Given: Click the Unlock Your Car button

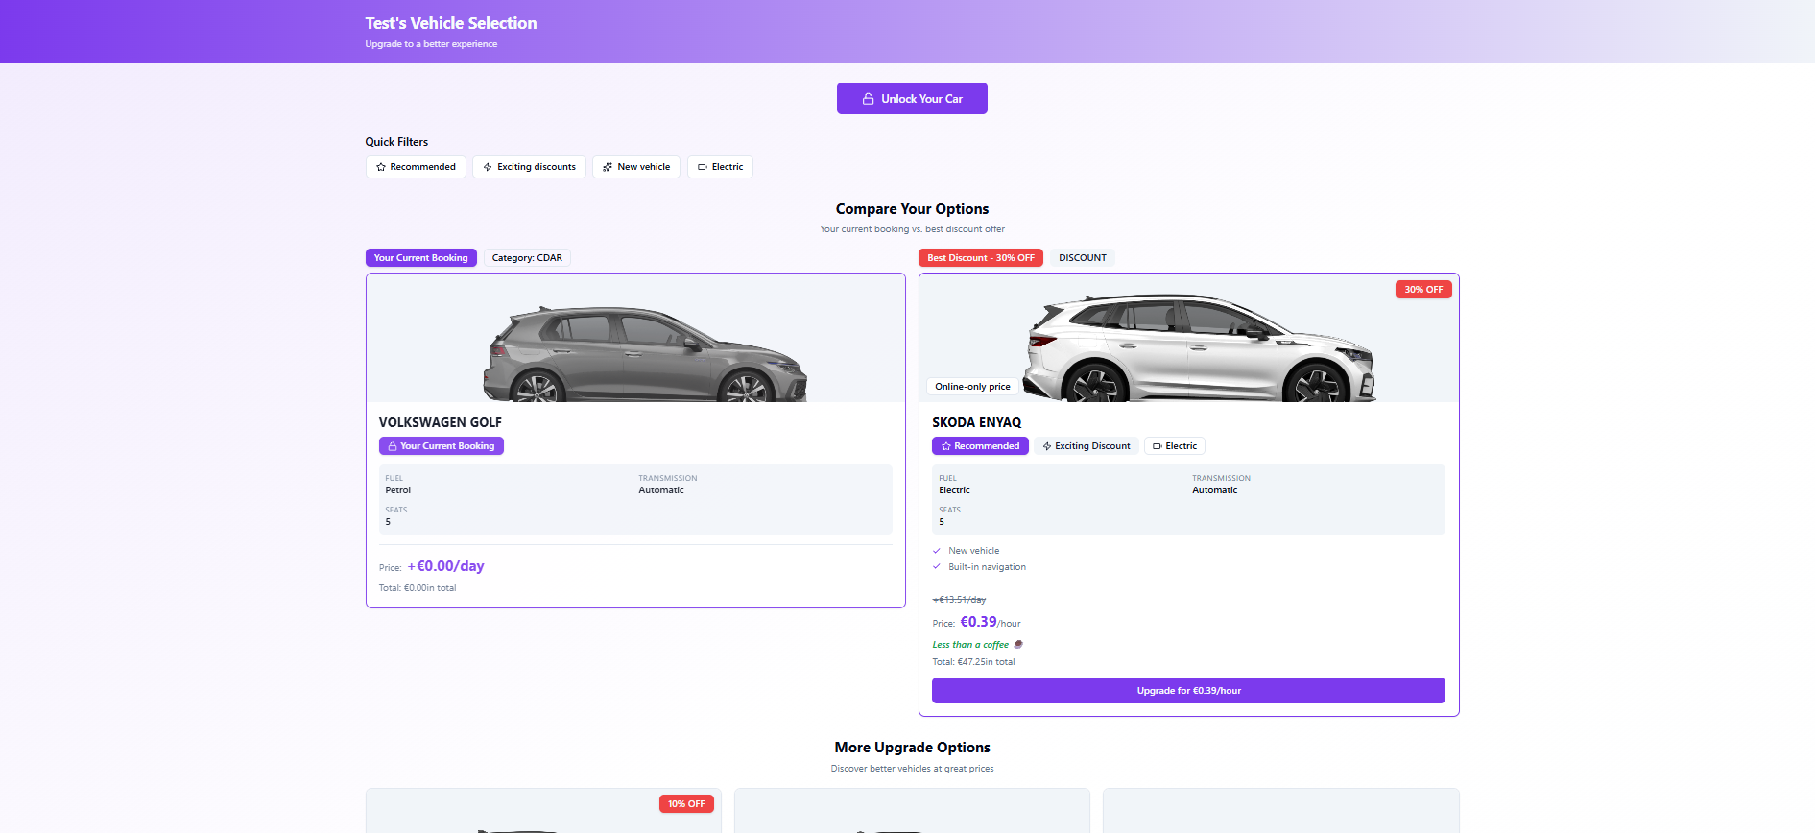Looking at the screenshot, I should 912,99.
